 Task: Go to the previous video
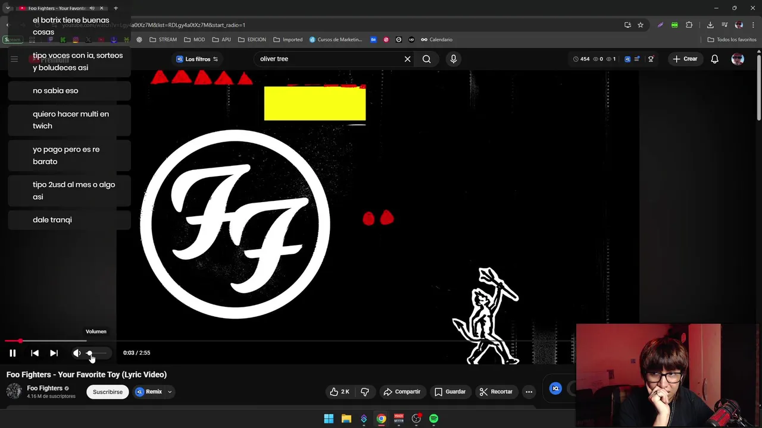point(35,353)
